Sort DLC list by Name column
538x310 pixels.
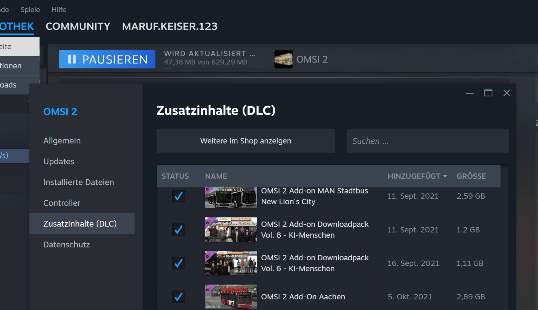click(x=216, y=176)
